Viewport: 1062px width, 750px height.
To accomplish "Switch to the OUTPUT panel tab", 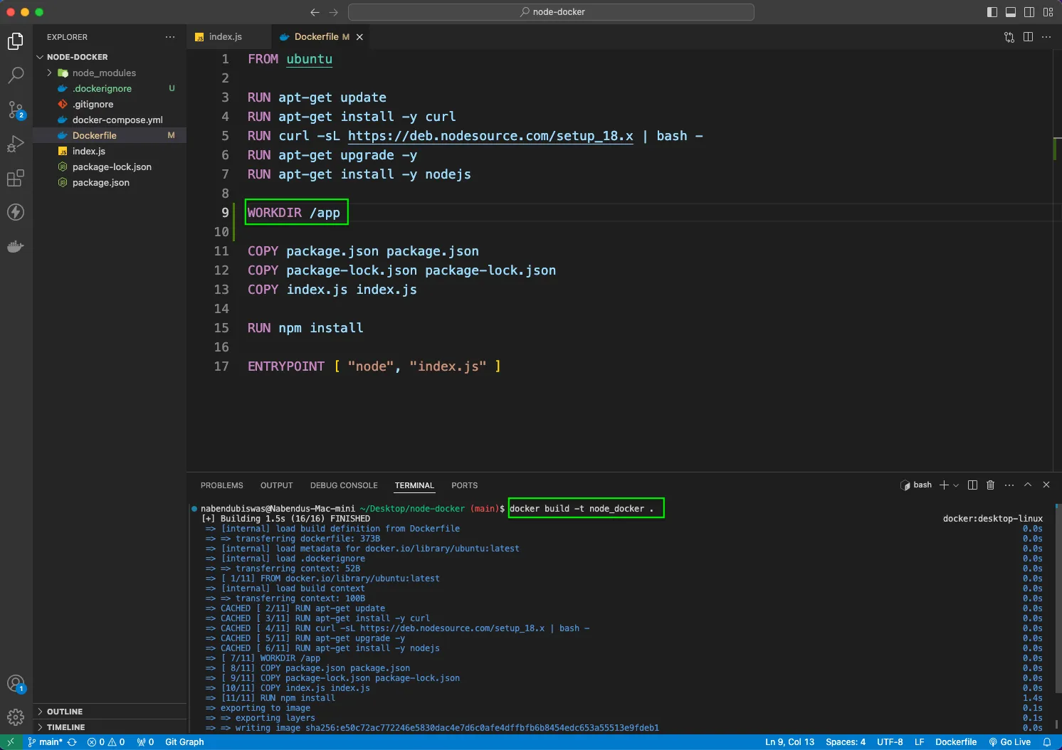I will pos(277,485).
